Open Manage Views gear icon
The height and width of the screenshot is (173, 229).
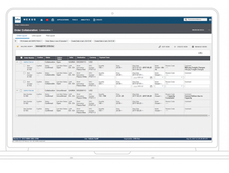pos(193,47)
